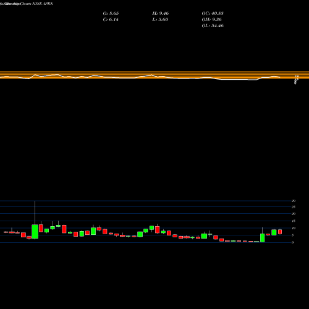Screen dimensions: 309x309
Task: Select the last red candle on the right
Action: [280, 232]
